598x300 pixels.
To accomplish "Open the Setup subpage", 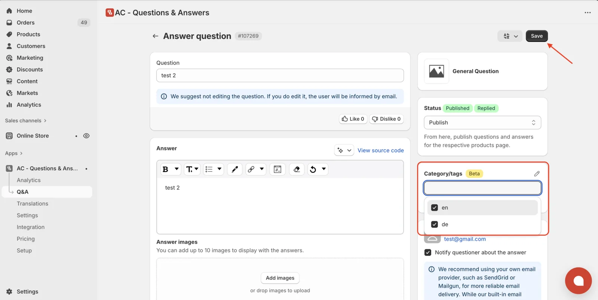I will pyautogui.click(x=24, y=250).
